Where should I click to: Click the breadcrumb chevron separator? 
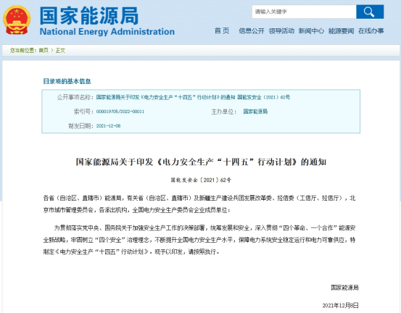(52, 50)
